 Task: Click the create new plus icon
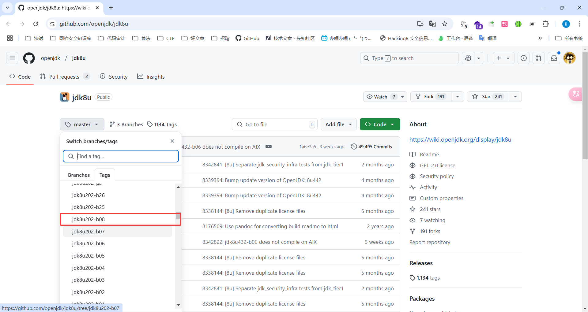click(499, 58)
